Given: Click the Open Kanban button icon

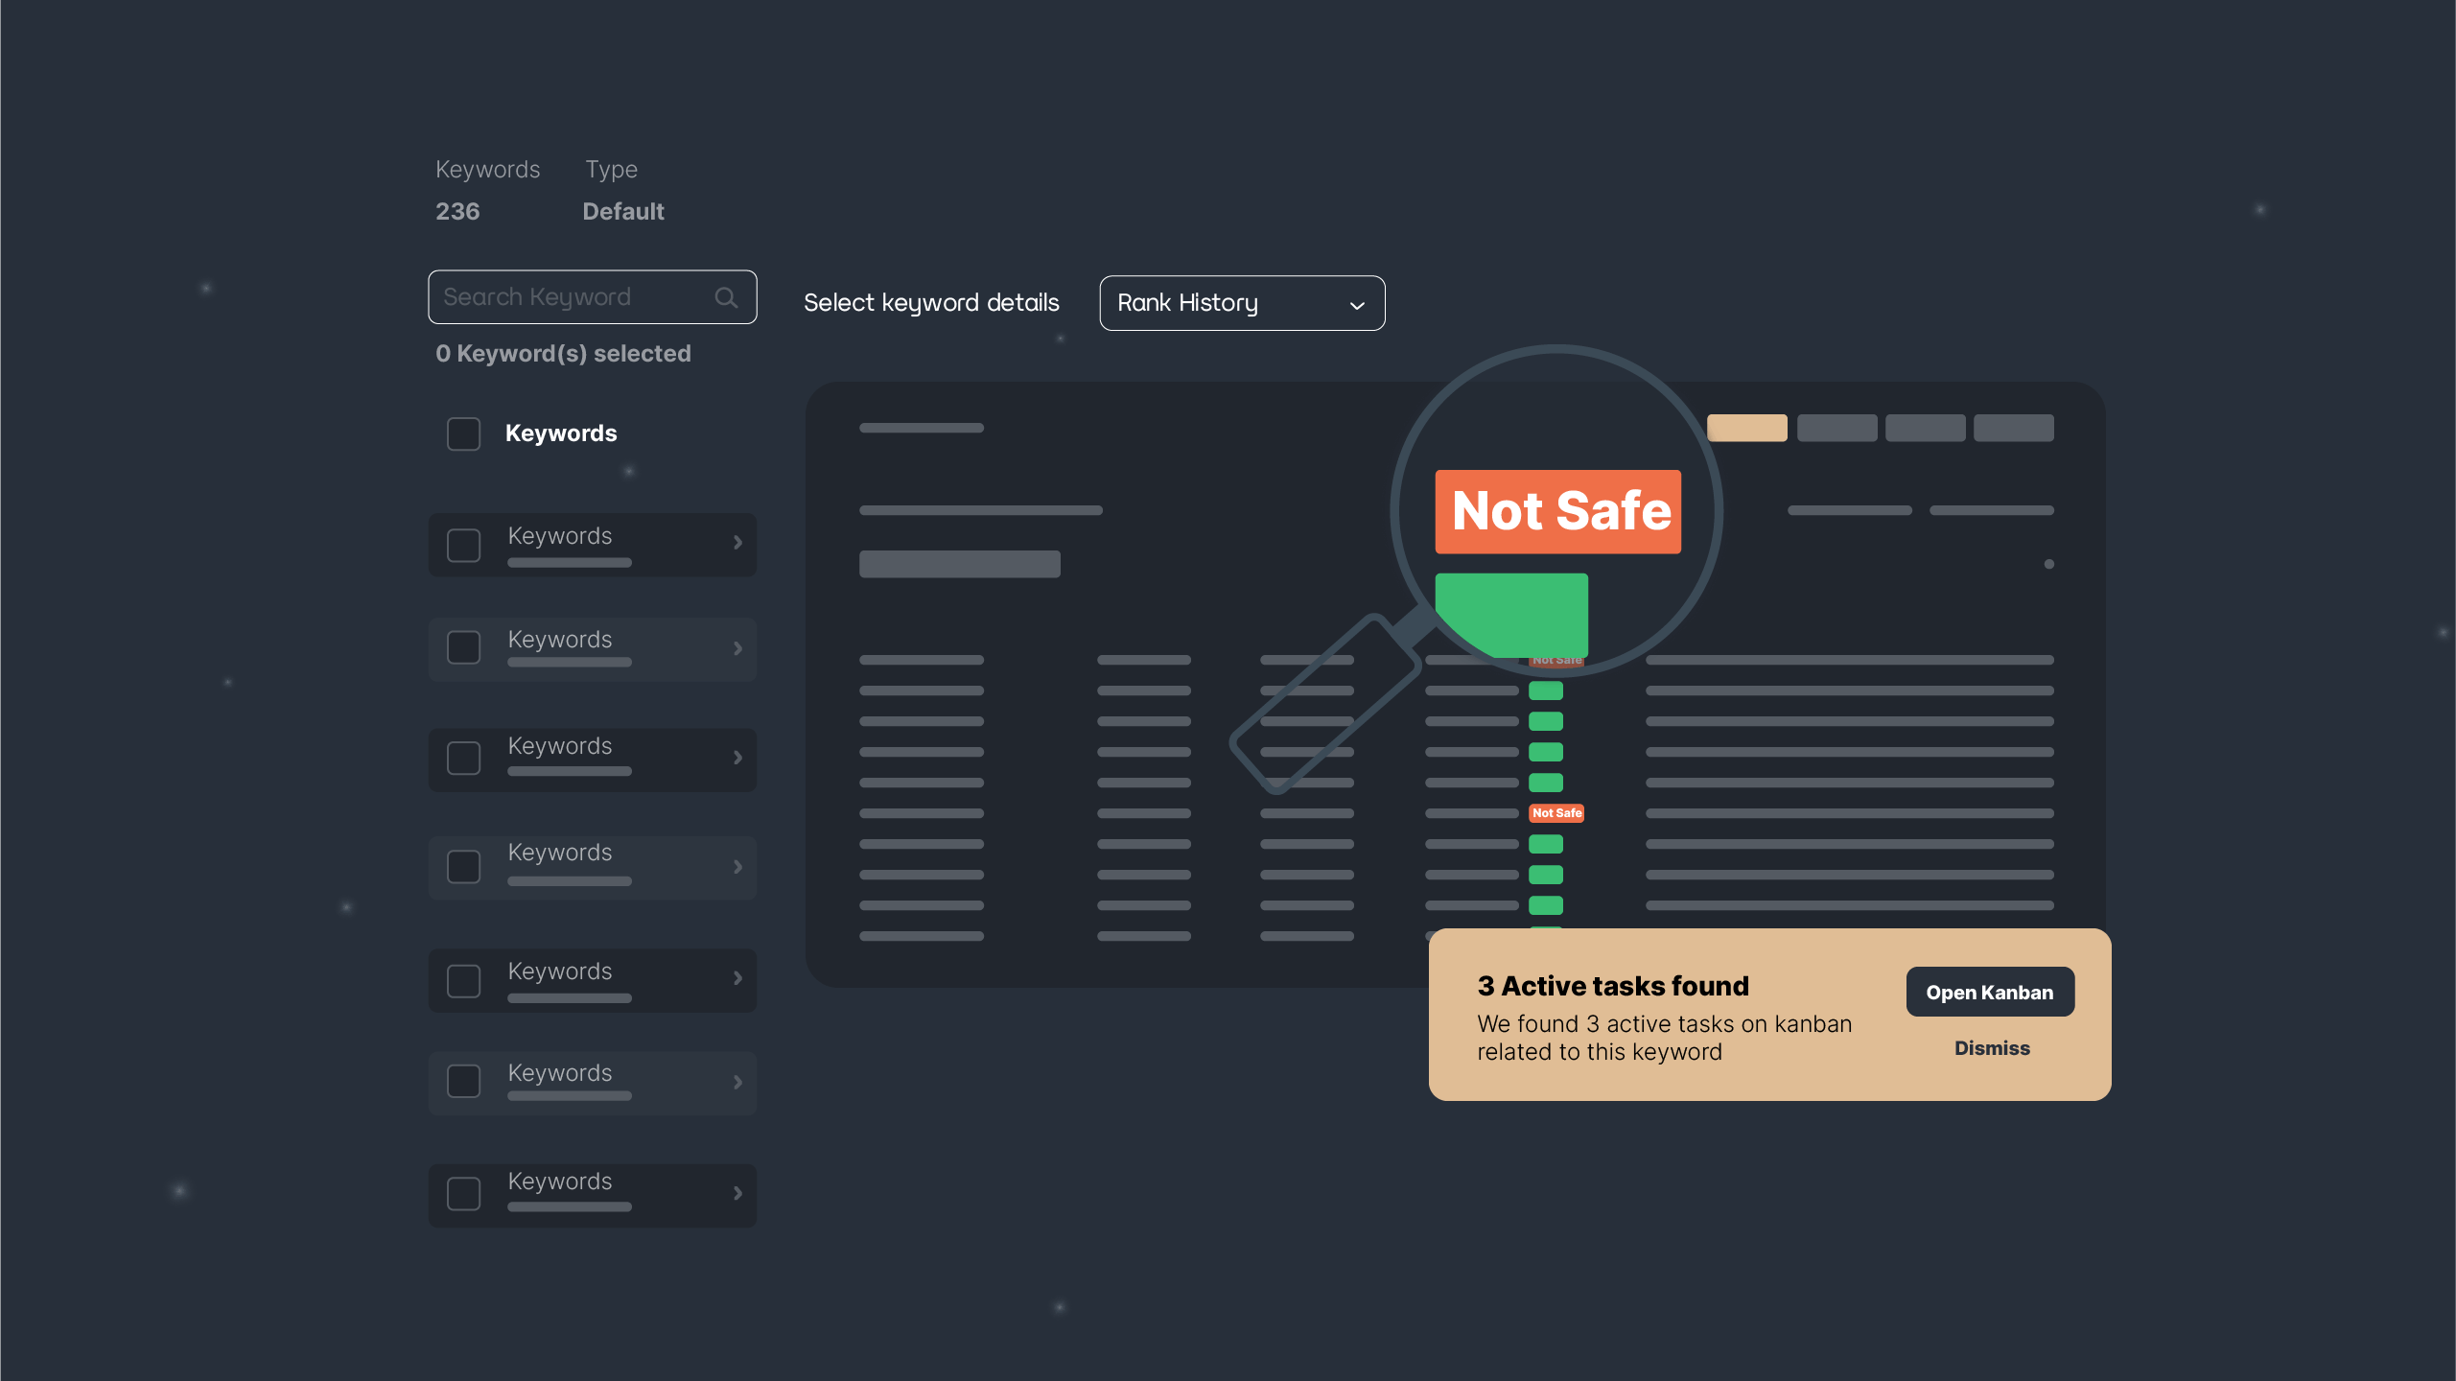Looking at the screenshot, I should [x=1991, y=992].
